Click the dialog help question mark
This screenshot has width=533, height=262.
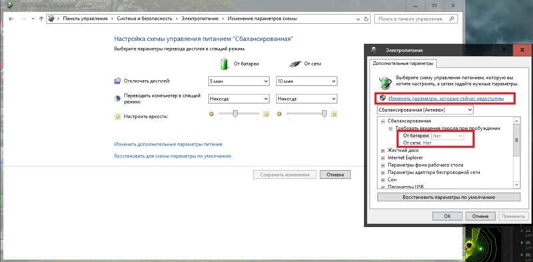[503, 50]
